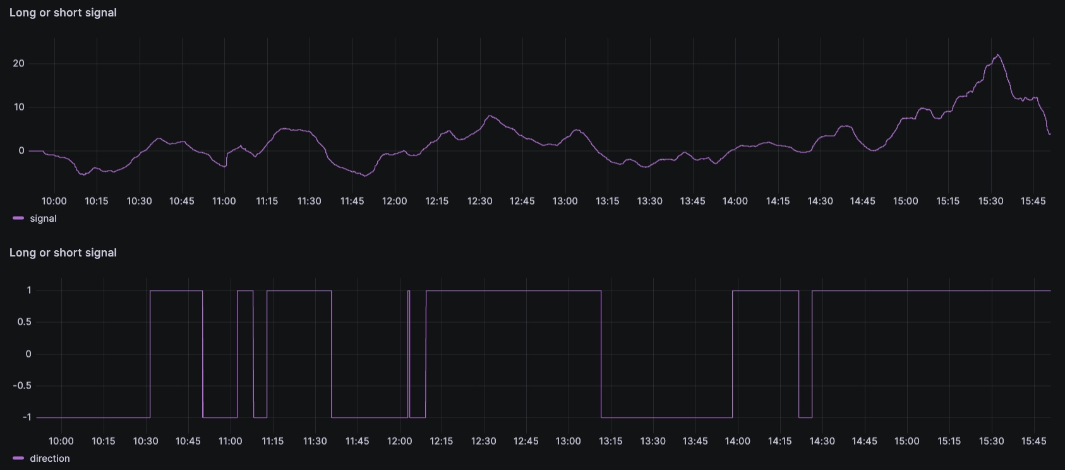
Task: Open color picker for signal legend swatch
Action: click(18, 219)
